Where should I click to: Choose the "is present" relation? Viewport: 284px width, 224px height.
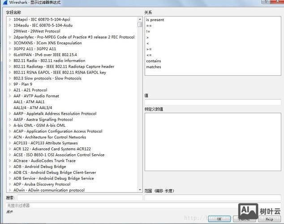click(155, 20)
